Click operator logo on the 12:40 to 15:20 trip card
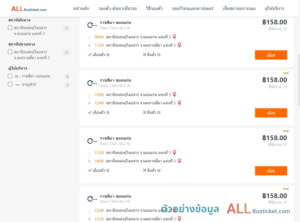Image resolution: width=300 pixels, height=222 pixels. [x=92, y=199]
